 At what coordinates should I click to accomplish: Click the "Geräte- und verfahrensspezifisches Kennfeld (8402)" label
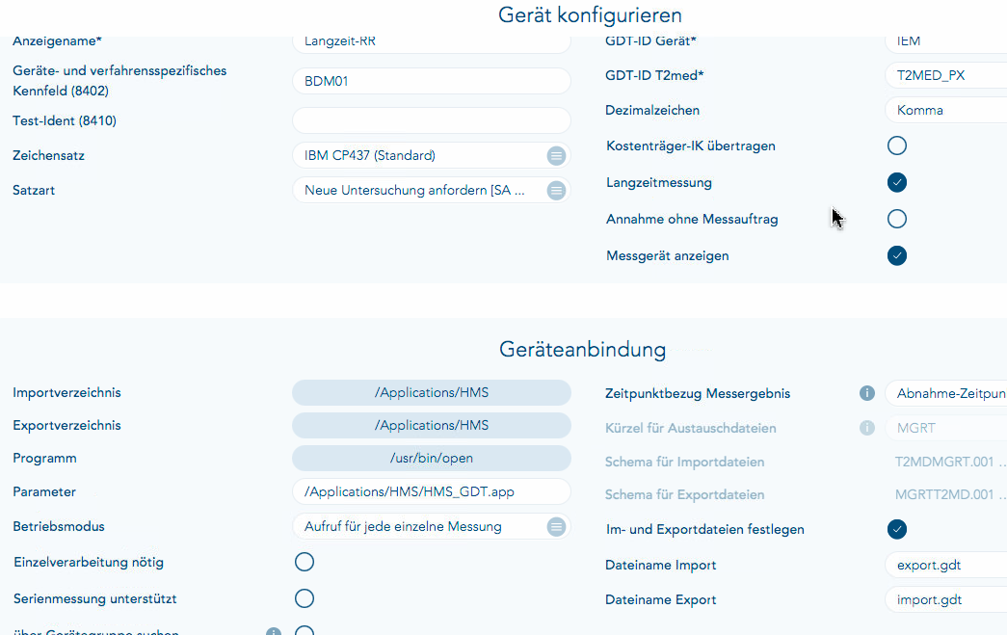tap(119, 80)
